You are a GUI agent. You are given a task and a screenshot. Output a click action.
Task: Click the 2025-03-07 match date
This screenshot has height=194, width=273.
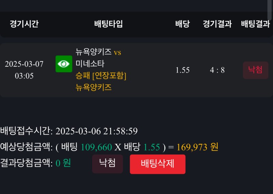[24, 64]
